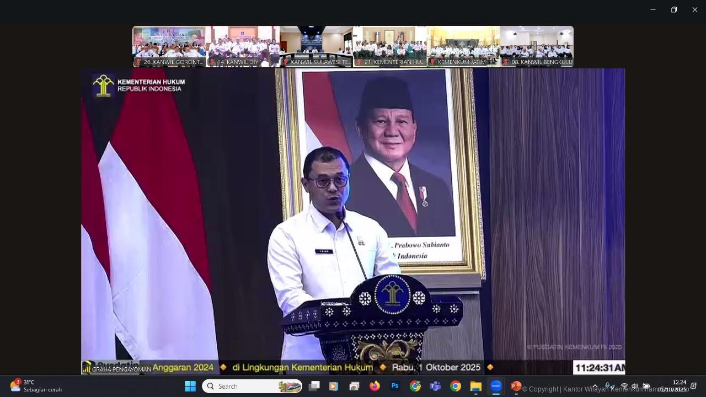Open Microsoft Teams taskbar icon
The image size is (706, 397).
pos(435,387)
